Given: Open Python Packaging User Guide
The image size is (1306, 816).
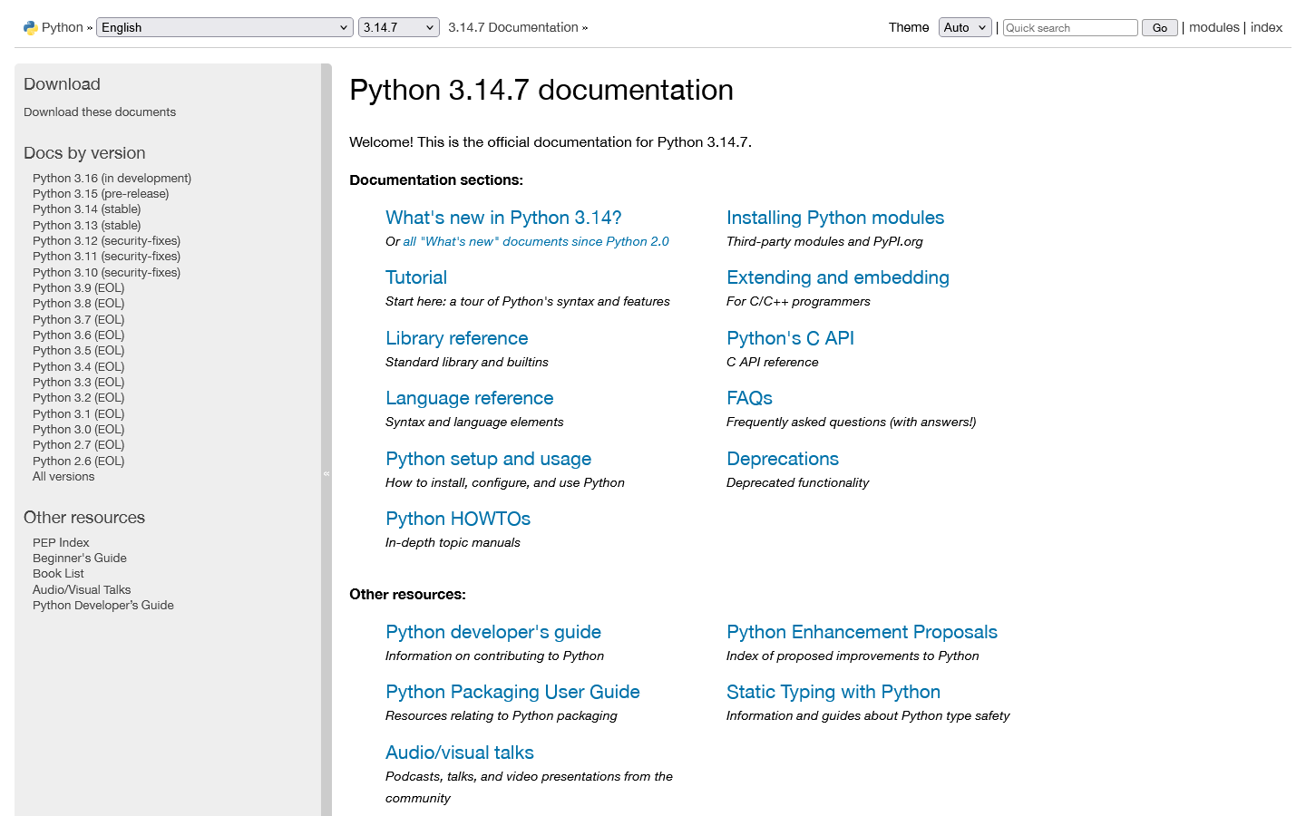Looking at the screenshot, I should [x=512, y=692].
